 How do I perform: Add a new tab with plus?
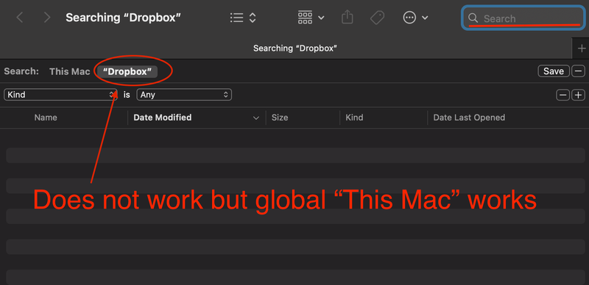pyautogui.click(x=581, y=48)
